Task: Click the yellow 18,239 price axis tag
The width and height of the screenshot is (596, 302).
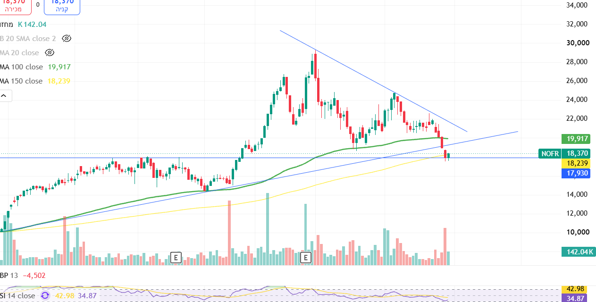Action: pyautogui.click(x=577, y=163)
